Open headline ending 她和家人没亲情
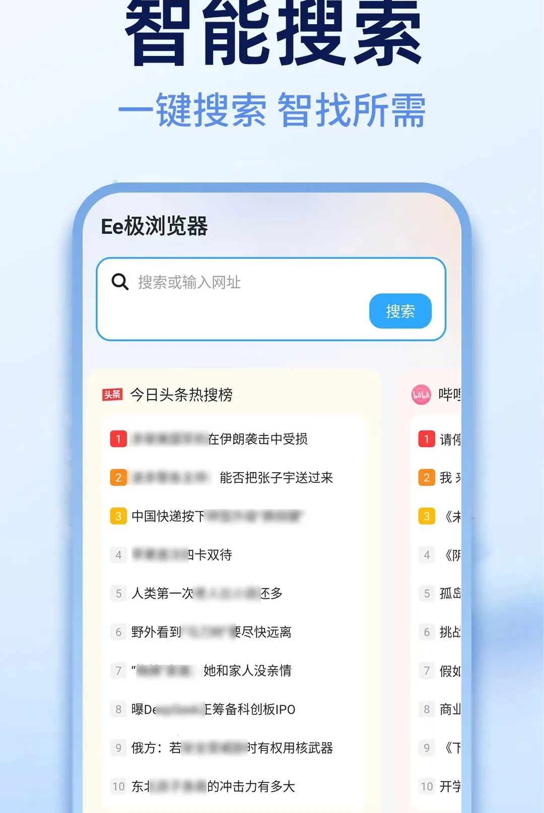The width and height of the screenshot is (544, 813). pyautogui.click(x=211, y=671)
